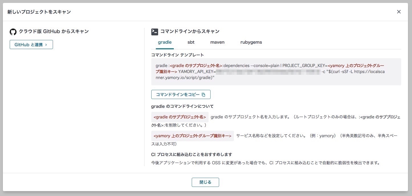Screen dimensions: 412x196
Task: Click the red gradle サブプロジェクト名 tag in the description
Action: pos(180,117)
